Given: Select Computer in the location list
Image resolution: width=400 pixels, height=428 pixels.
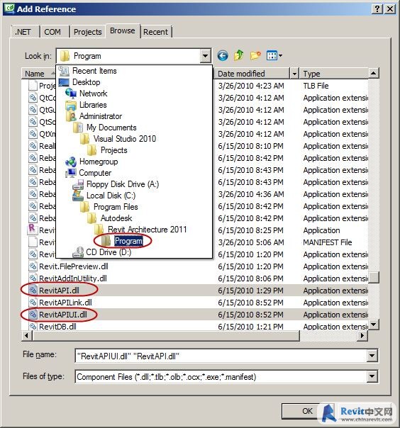Looking at the screenshot, I should coord(95,173).
